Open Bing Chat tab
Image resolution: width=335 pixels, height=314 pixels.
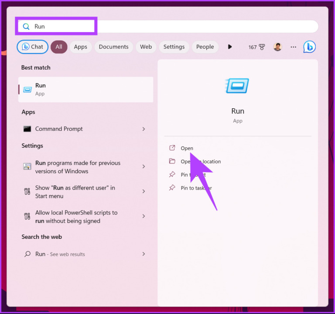click(32, 47)
